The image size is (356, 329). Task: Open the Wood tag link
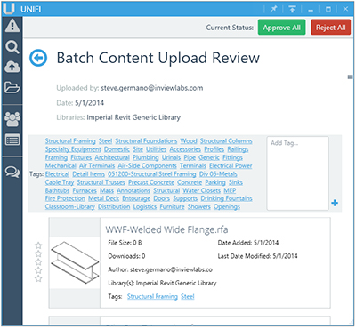[189, 141]
